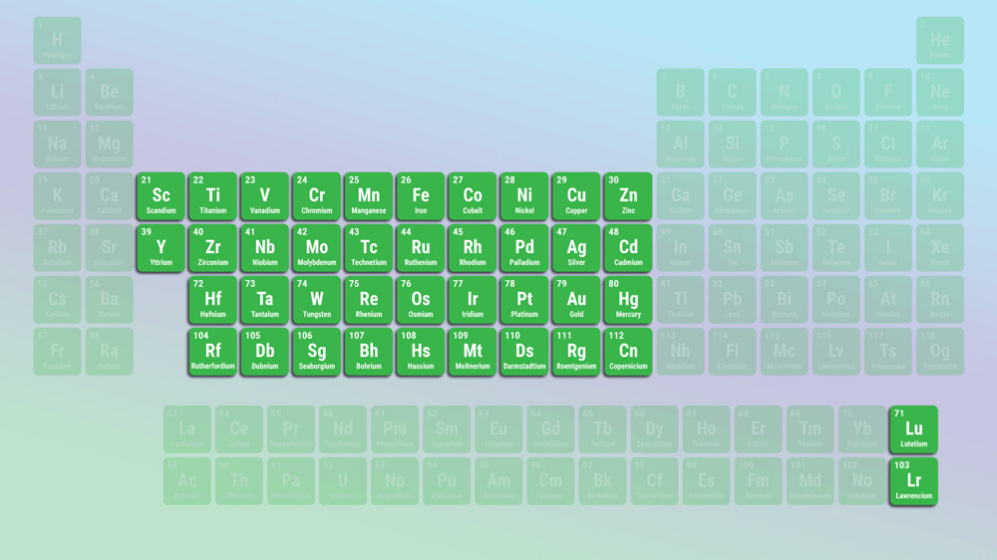Image resolution: width=997 pixels, height=560 pixels.
Task: Click the Mercury (Hg) element tile
Action: pyautogui.click(x=628, y=300)
